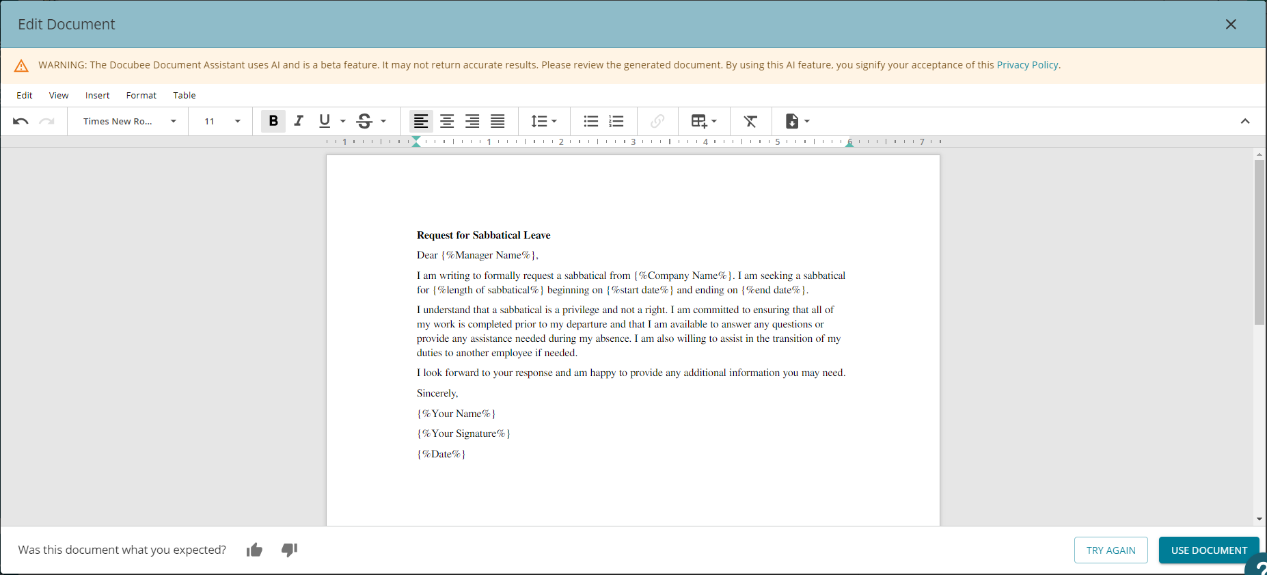
Task: Toggle strikethrough formatting
Action: pos(364,121)
